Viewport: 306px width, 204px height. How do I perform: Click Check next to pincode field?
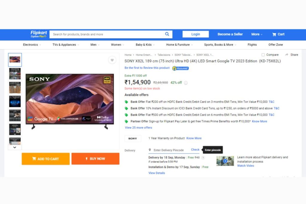pyautogui.click(x=195, y=150)
